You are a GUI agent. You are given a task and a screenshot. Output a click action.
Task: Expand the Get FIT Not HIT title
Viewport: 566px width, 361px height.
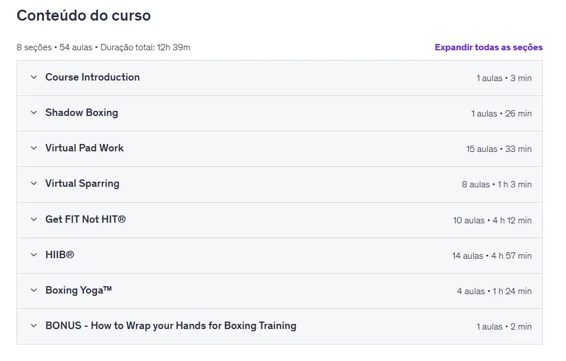pyautogui.click(x=86, y=219)
